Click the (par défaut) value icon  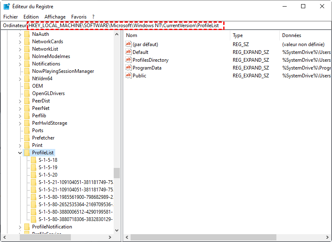point(128,44)
